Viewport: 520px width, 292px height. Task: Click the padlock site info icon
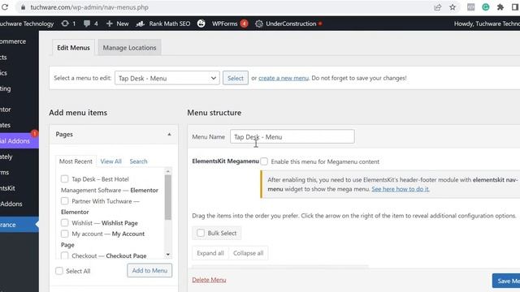point(23,7)
